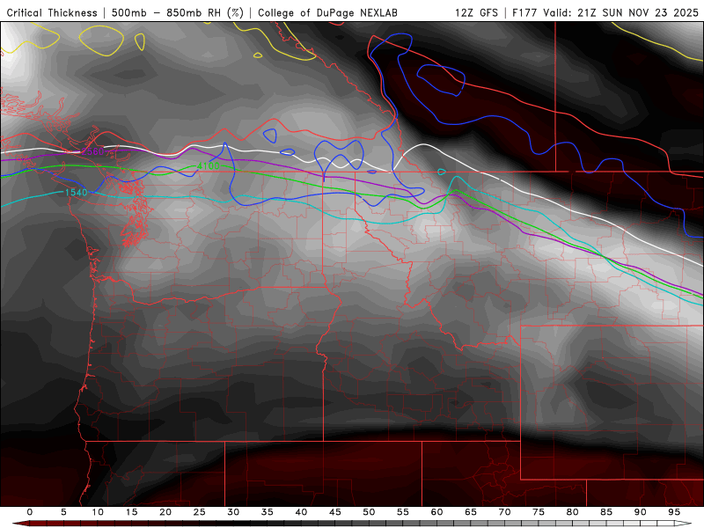Select the '80' colorbar tick label
704x528 pixels.
tap(573, 512)
